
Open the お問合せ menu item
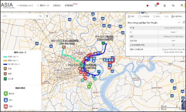(x=57, y=5)
